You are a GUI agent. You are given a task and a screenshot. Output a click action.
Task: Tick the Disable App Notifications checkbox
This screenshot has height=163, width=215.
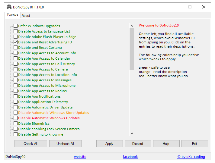click(16, 96)
